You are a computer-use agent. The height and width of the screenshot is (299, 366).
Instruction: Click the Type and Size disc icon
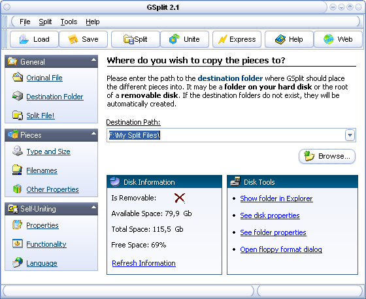coord(18,151)
